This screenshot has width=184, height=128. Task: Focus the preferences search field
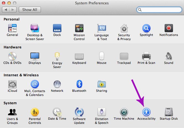(x=159, y=10)
